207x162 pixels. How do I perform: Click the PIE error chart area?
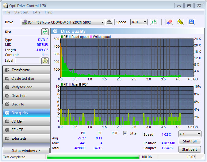[127, 58]
